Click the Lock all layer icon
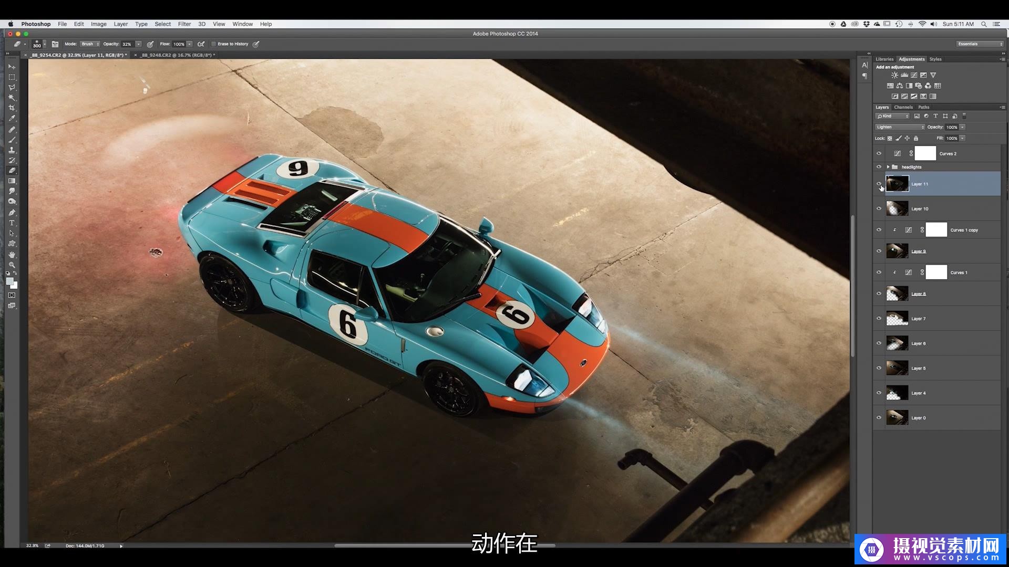Viewport: 1009px width, 567px height. tap(916, 139)
